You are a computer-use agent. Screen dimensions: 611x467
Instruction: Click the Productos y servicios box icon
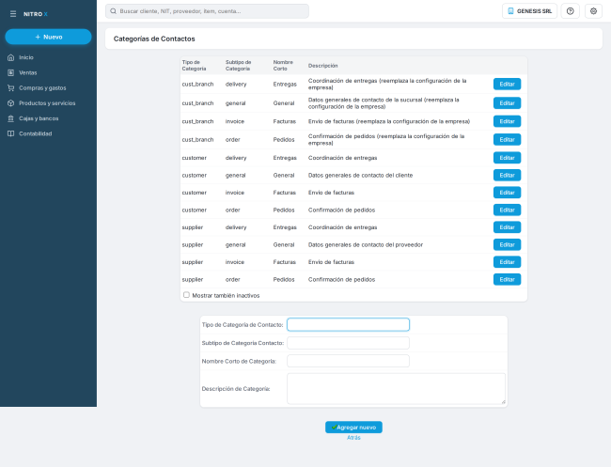[x=11, y=103]
